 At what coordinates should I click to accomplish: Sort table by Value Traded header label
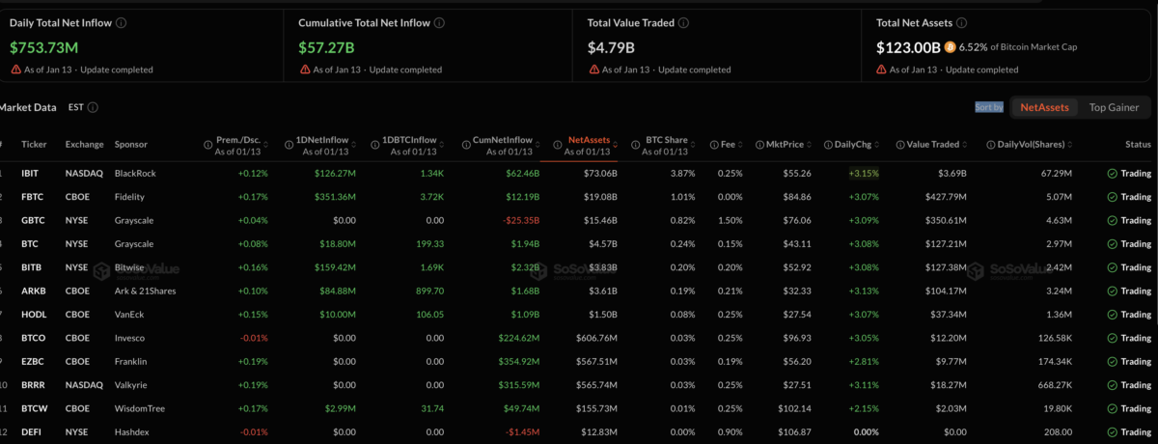(933, 144)
